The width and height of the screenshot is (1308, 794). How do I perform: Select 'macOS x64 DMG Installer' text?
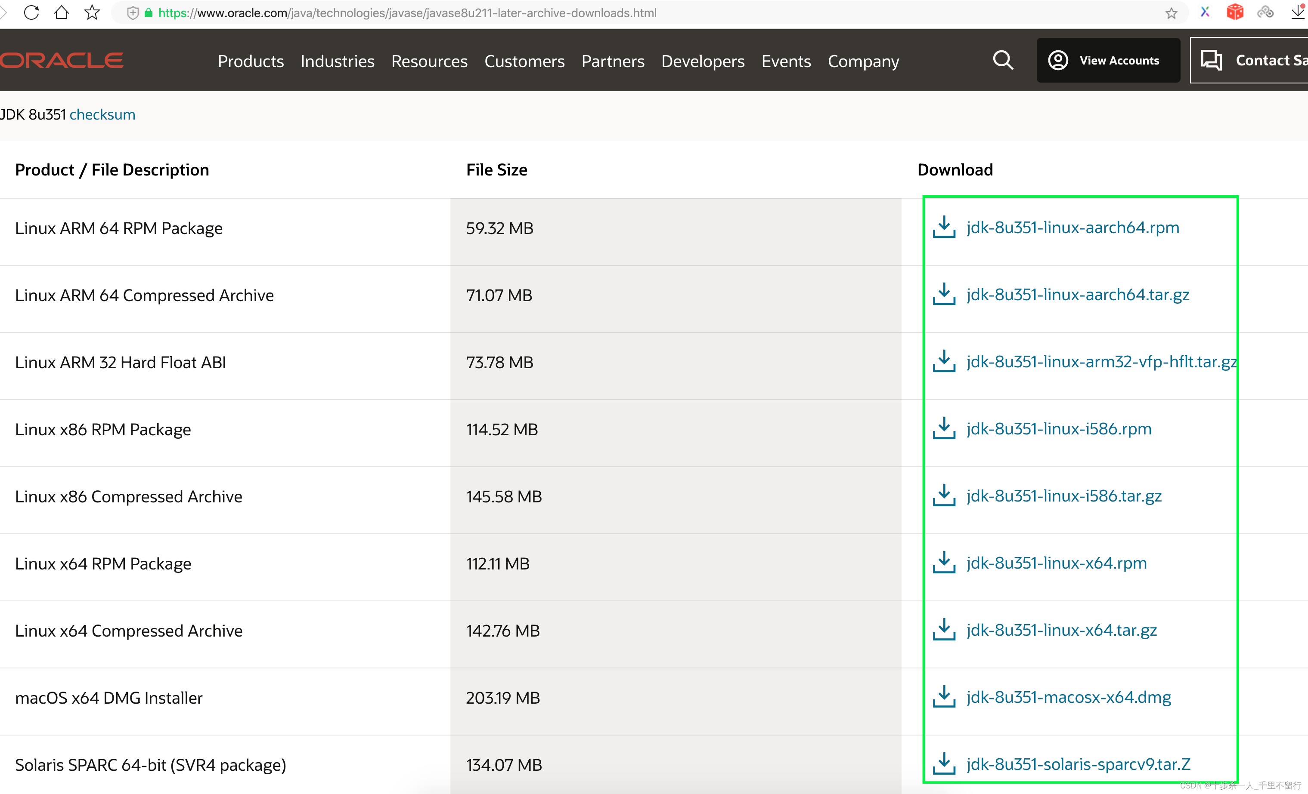(x=108, y=698)
